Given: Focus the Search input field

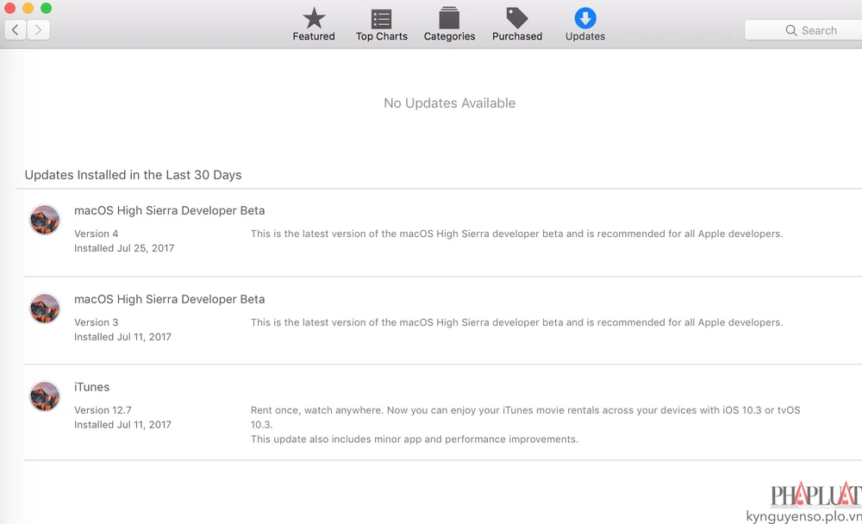Looking at the screenshot, I should click(810, 30).
